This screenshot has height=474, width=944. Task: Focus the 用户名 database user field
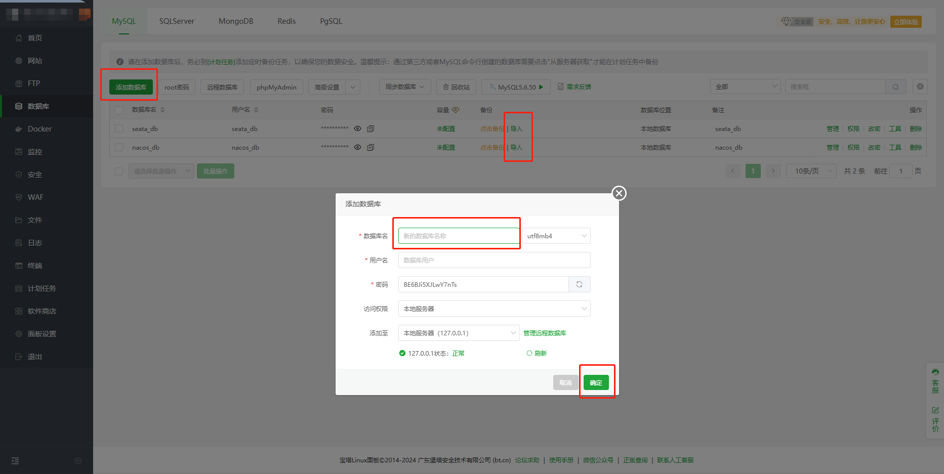[494, 260]
